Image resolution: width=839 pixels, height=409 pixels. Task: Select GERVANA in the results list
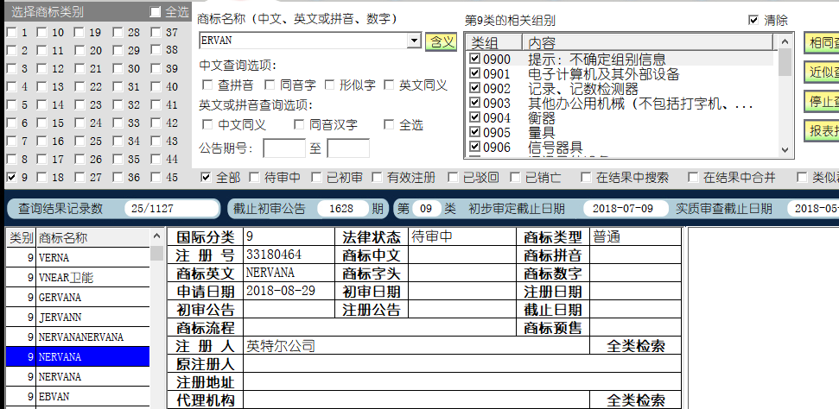pos(78,298)
